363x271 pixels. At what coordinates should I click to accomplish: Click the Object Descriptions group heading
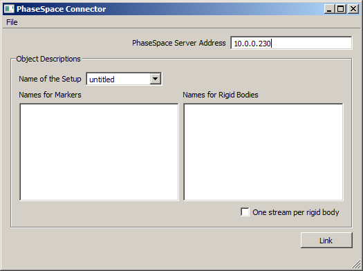(x=48, y=59)
